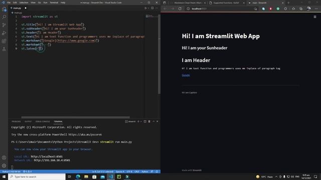Change file encoding UTF-8

(x=129, y=171)
